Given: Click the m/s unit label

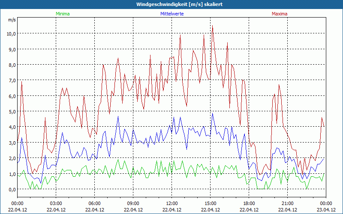Looking at the screenshot, I should 12,20.
